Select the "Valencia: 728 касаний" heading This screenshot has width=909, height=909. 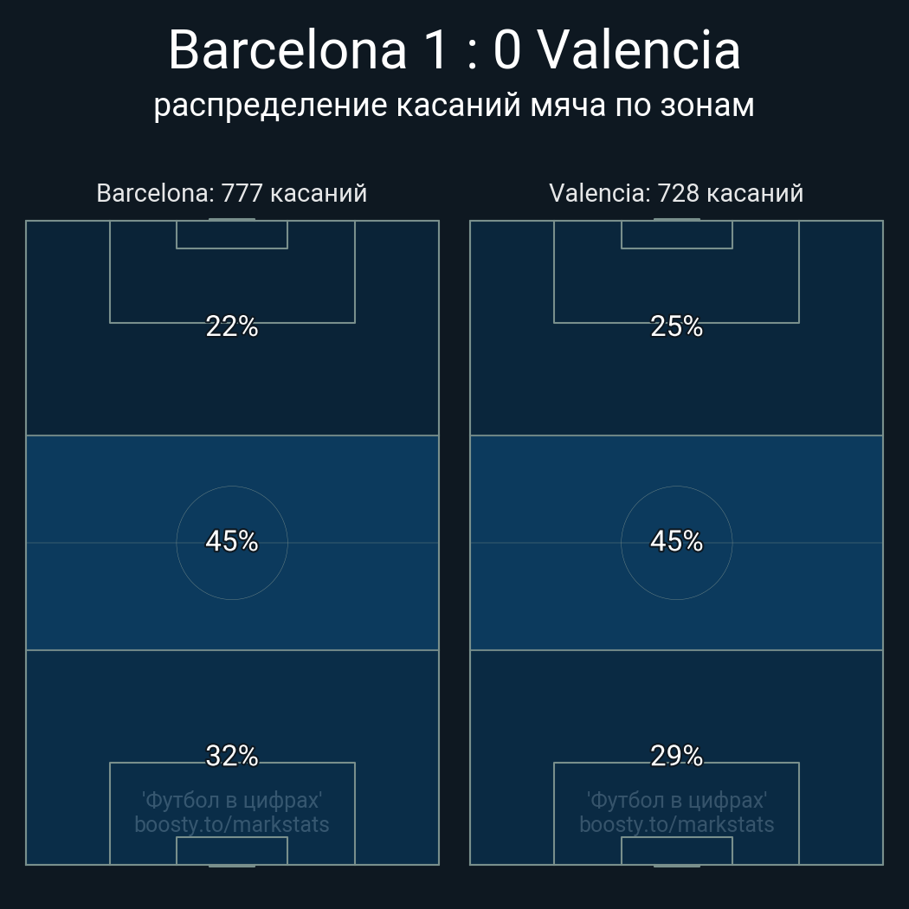[676, 193]
